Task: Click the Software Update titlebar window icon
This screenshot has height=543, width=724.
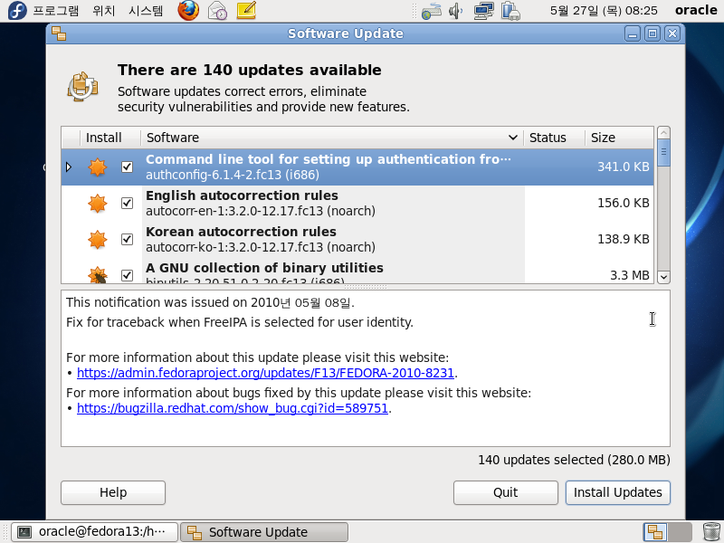Action: 59,33
